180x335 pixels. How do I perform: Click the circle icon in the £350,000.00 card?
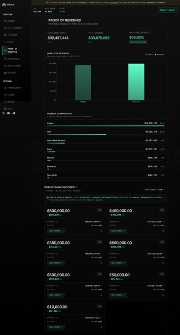point(101,263)
